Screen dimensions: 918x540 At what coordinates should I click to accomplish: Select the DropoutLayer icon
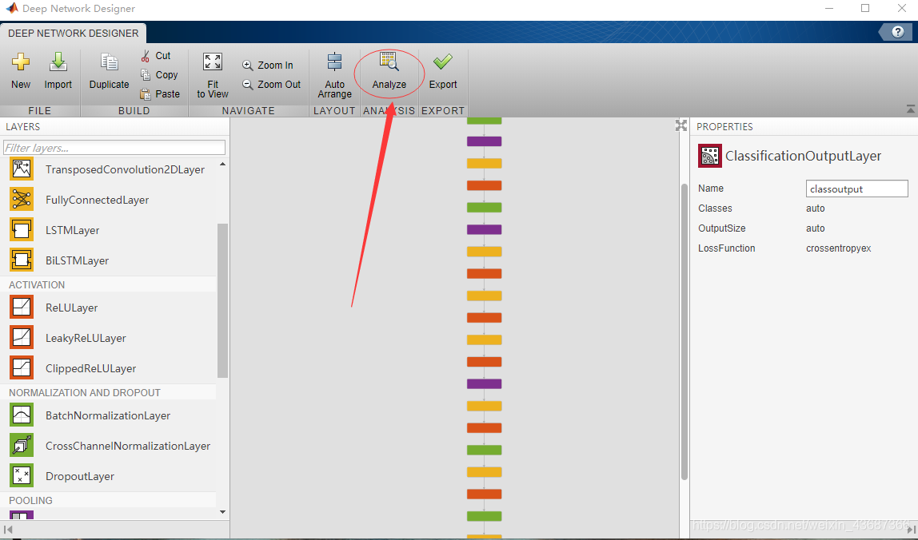[22, 476]
